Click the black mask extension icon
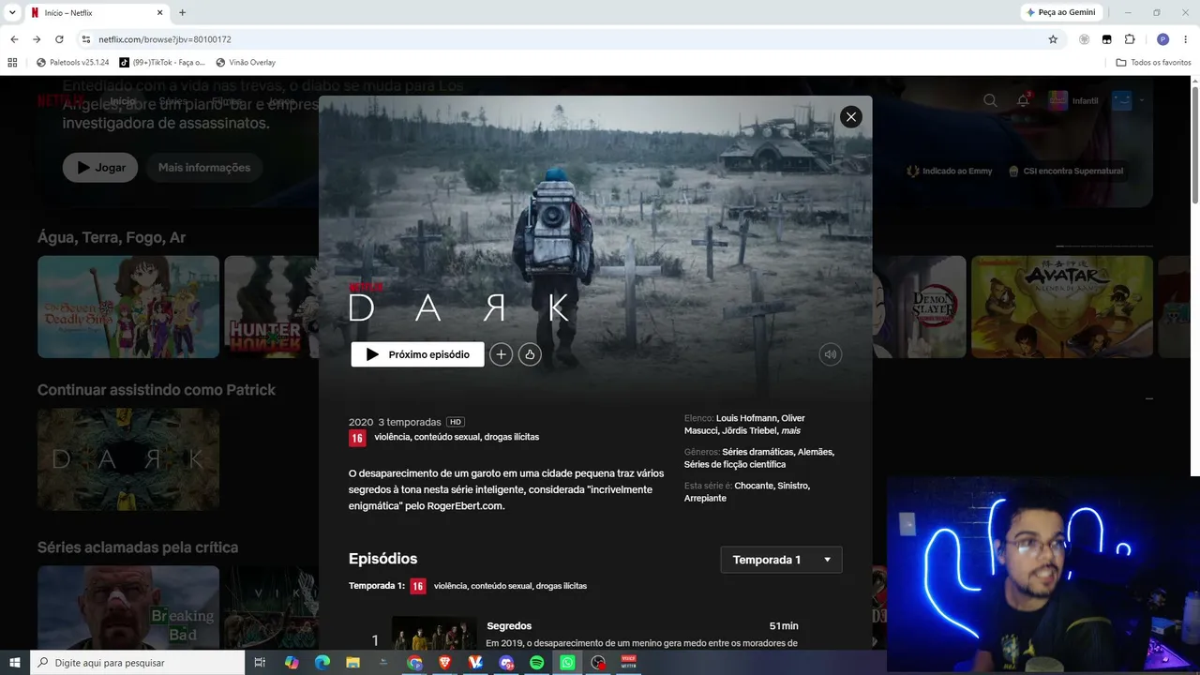Image resolution: width=1200 pixels, height=675 pixels. coord(1107,39)
